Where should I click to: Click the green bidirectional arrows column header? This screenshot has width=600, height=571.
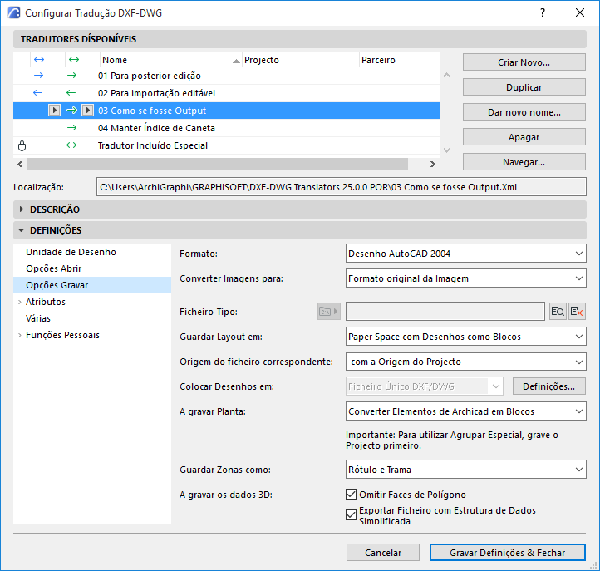tap(74, 60)
